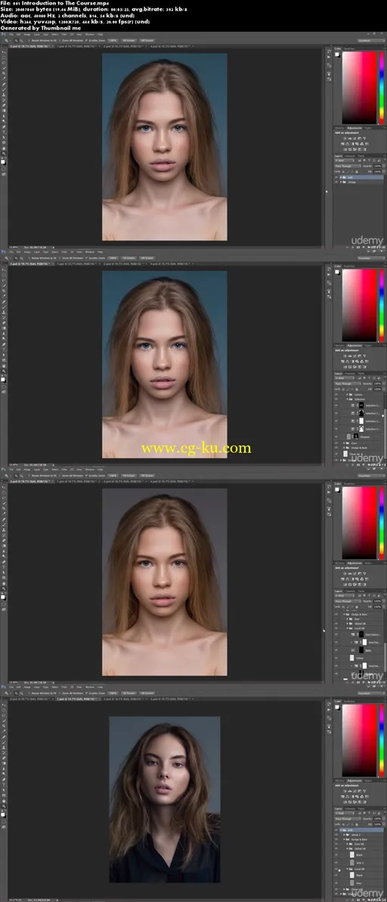The width and height of the screenshot is (387, 902).
Task: Add Hue/Saturation adjustment in first frame
Action: [342, 144]
